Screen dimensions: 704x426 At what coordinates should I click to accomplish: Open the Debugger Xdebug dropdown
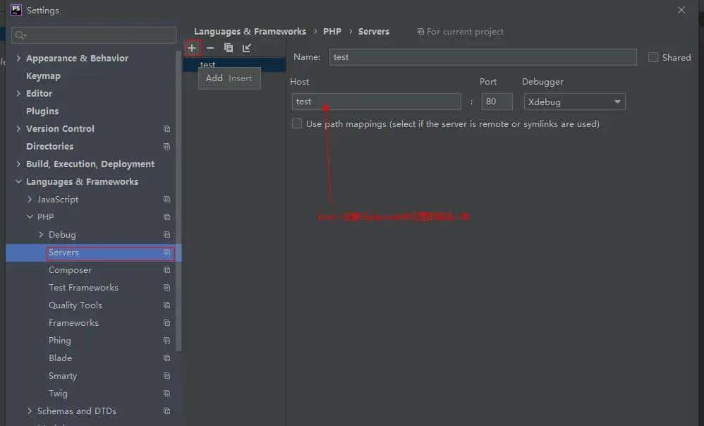[x=573, y=101]
